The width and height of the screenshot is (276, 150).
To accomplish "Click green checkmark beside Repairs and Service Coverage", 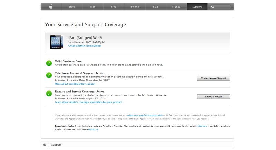I will coord(49,94).
